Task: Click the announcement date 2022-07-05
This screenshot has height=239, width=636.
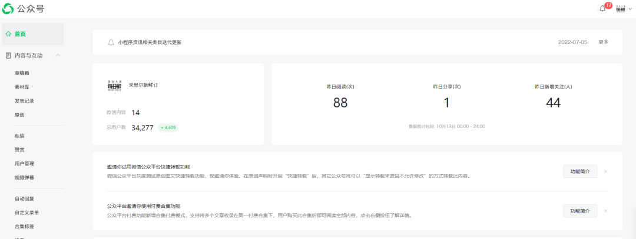Action: [x=573, y=42]
